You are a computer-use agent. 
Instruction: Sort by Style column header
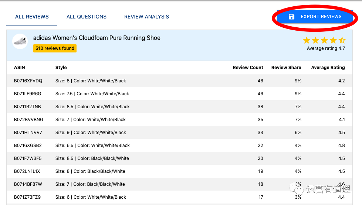[x=61, y=68]
